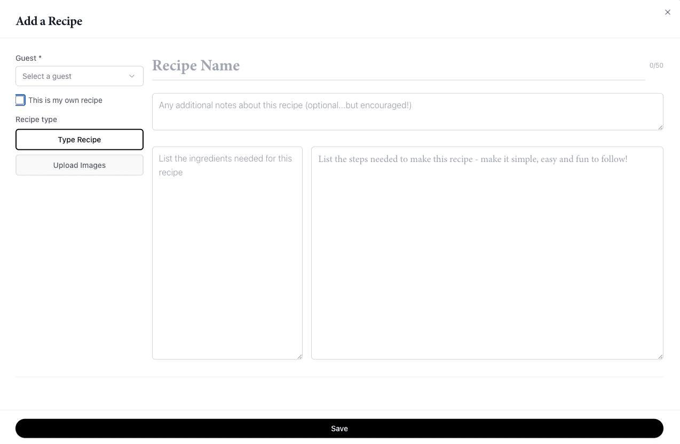The width and height of the screenshot is (680, 444).
Task: Click the additional notes text area
Action: click(407, 111)
